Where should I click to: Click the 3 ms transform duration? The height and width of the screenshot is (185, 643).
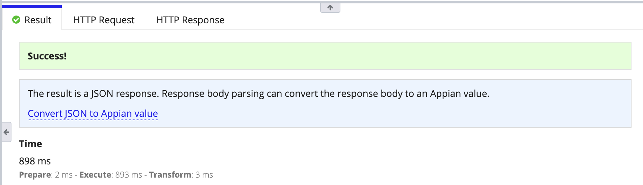204,175
